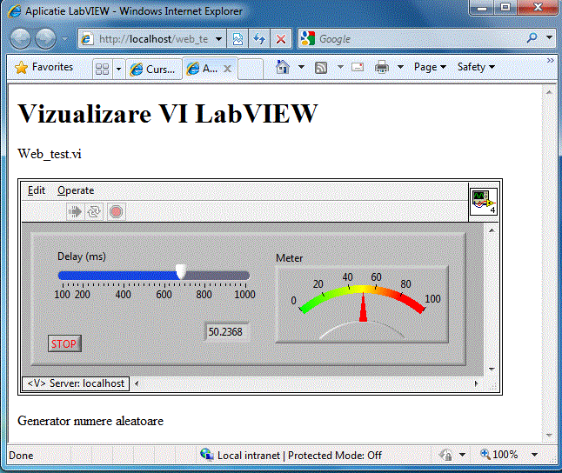Open the Edit menu in LabVIEW panel
The height and width of the screenshot is (473, 562).
(37, 190)
